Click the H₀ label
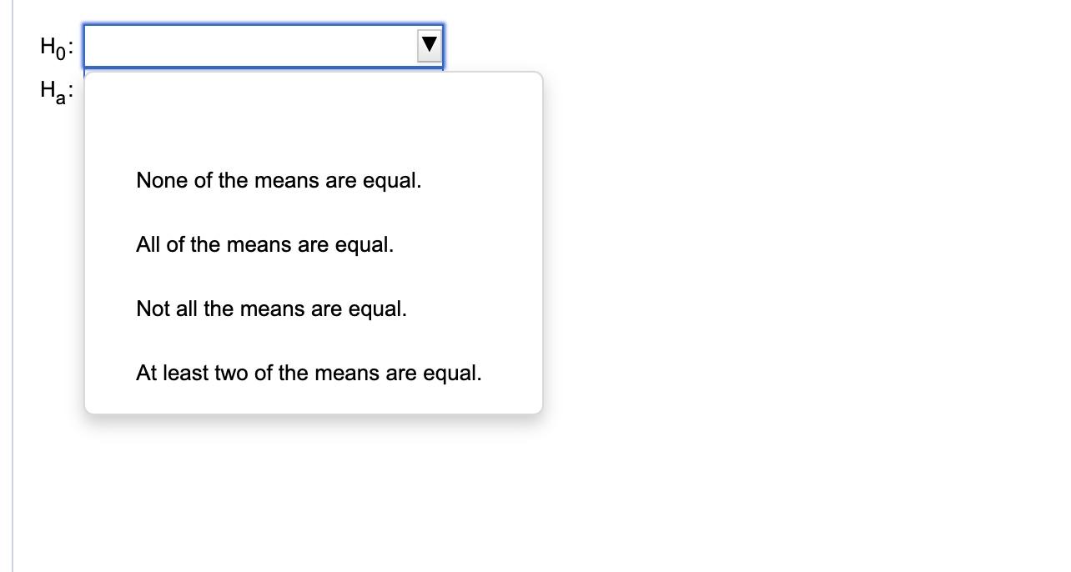The width and height of the screenshot is (1071, 572). coord(53,46)
